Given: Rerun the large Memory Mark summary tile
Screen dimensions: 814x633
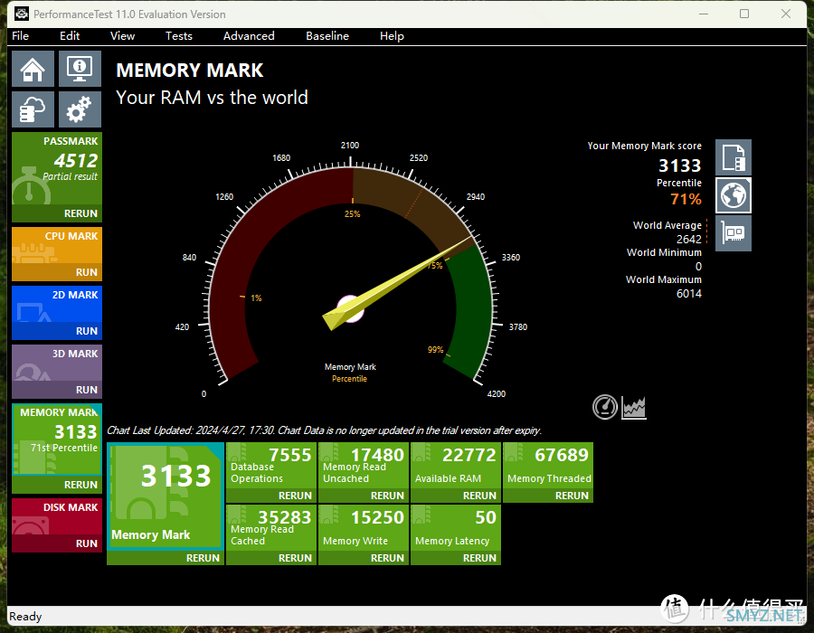Looking at the screenshot, I should [x=166, y=558].
